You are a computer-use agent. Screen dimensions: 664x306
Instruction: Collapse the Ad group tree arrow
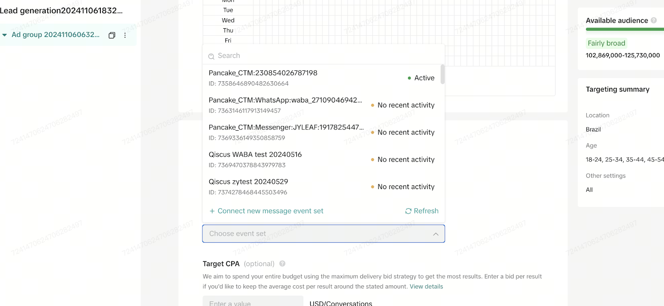pos(5,35)
